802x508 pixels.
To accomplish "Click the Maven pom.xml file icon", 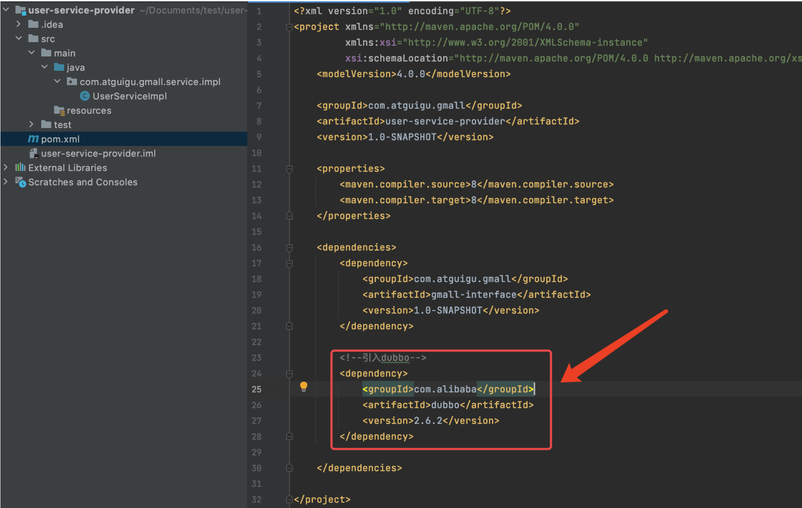I will (33, 139).
